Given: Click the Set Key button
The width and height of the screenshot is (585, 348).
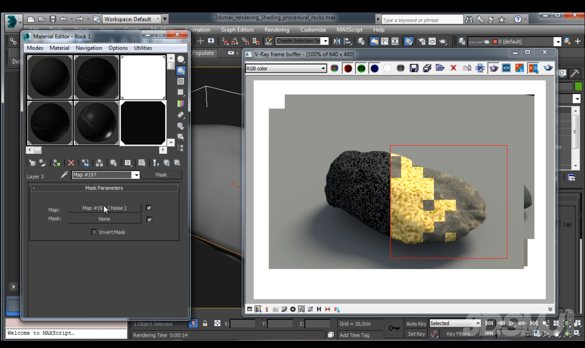Looking at the screenshot, I should coord(416,334).
